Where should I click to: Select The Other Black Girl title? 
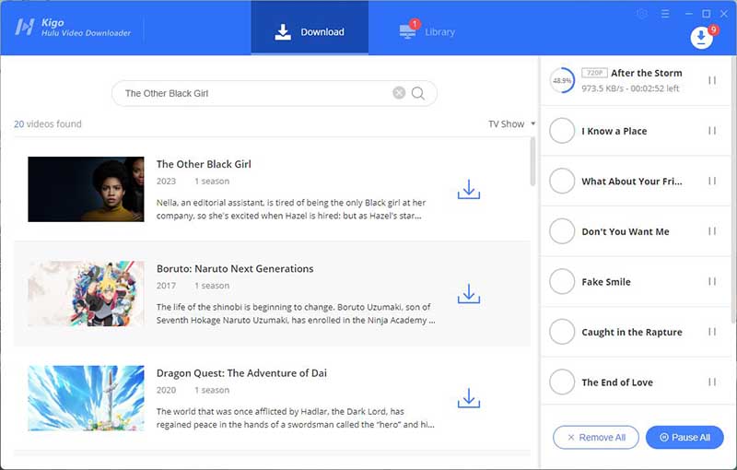tap(204, 164)
